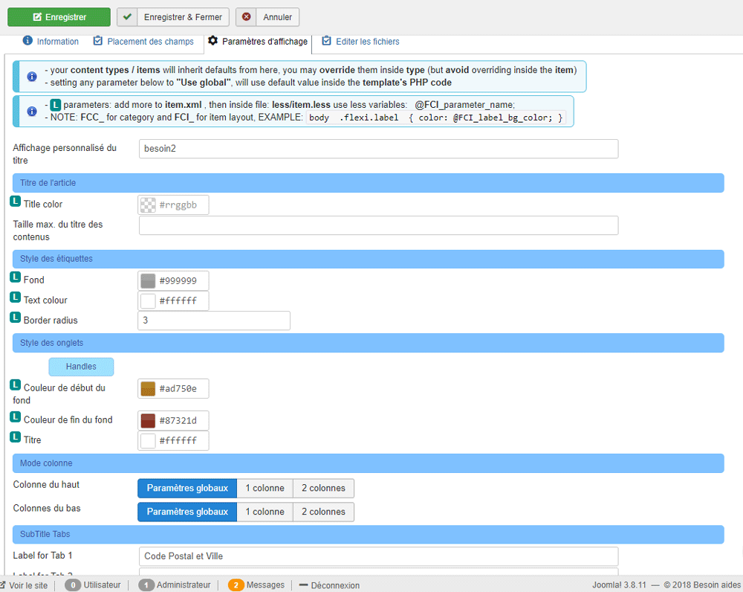Screen dimensions: 743x592
Task: Select the Handles sub-tab
Action: tap(81, 367)
